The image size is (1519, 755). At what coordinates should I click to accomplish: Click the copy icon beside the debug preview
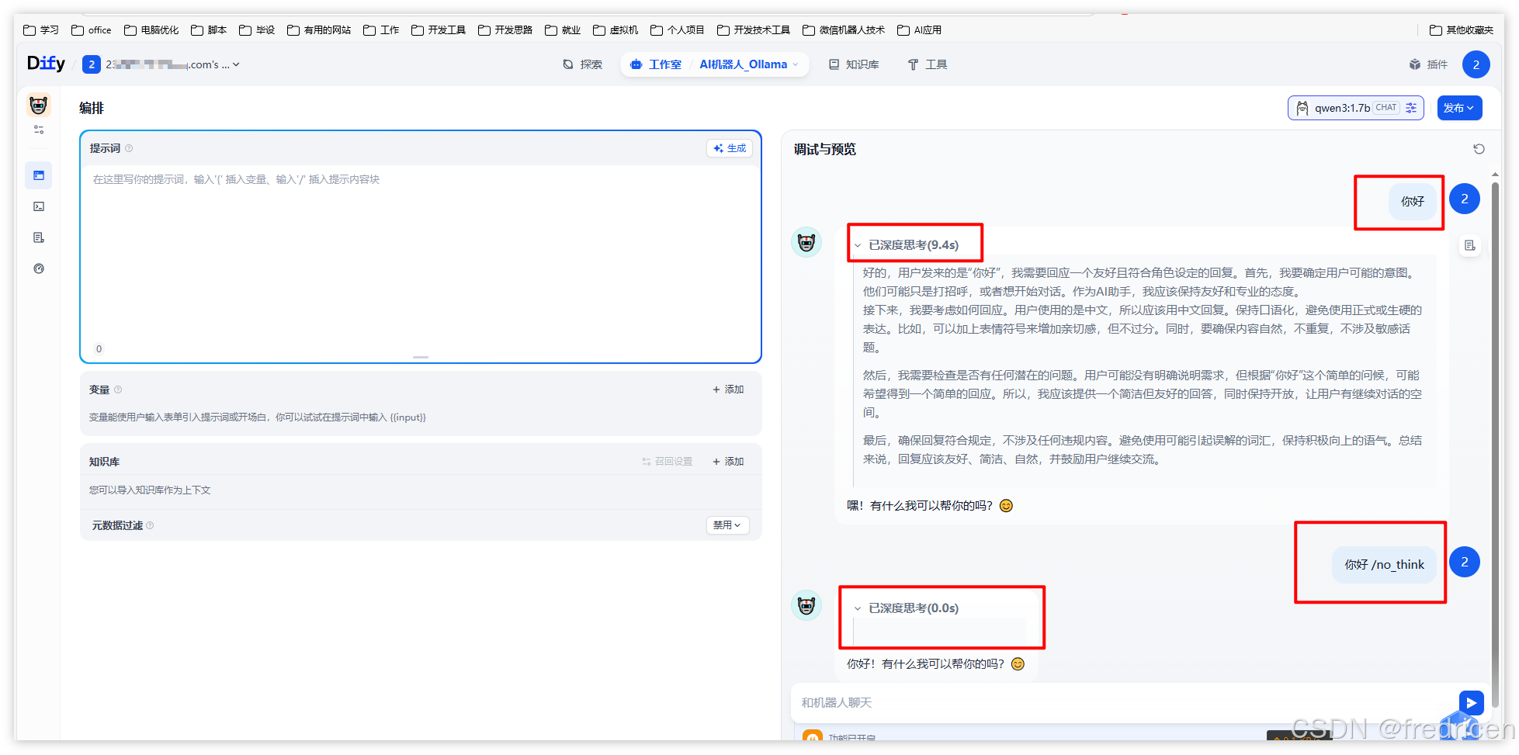pos(1469,245)
